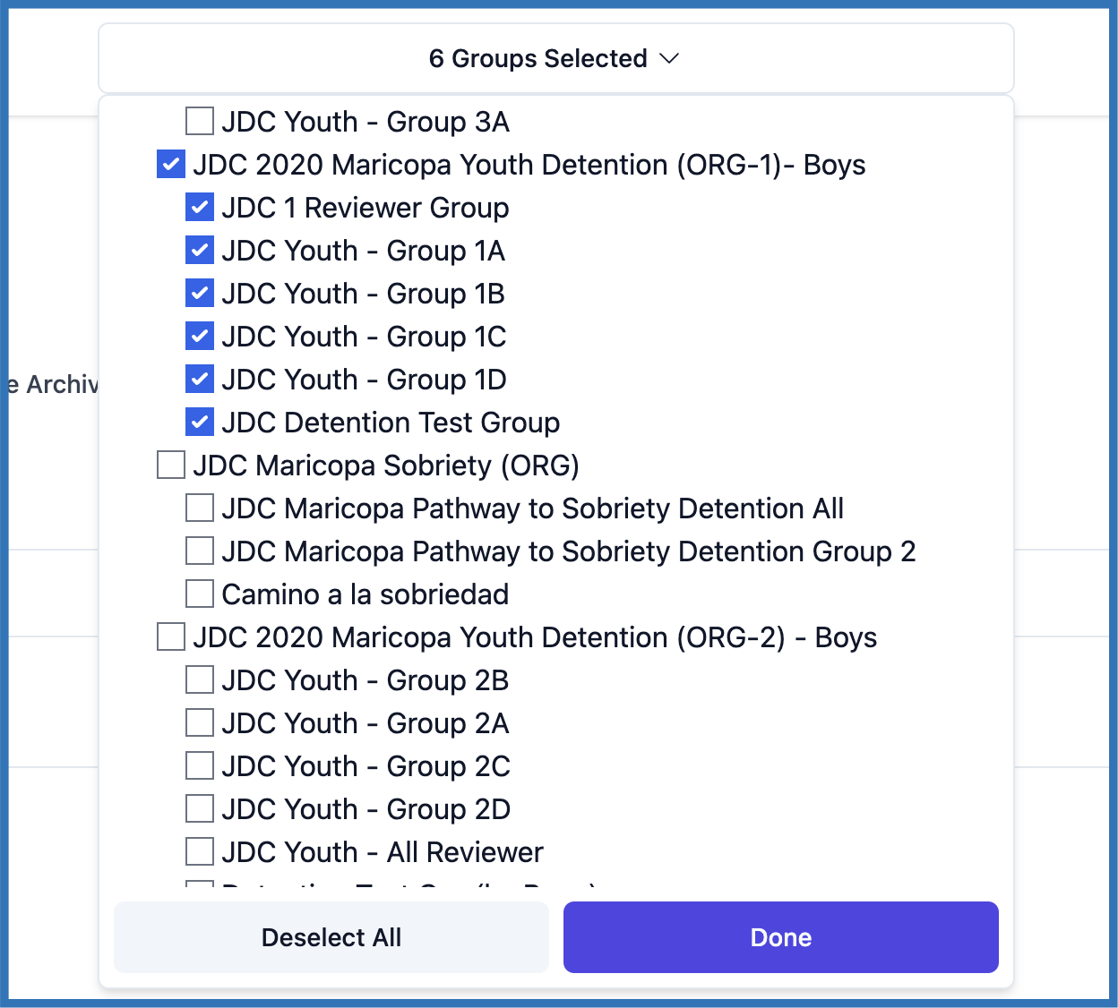Uncheck JDC 1 Reviewer Group

point(200,207)
